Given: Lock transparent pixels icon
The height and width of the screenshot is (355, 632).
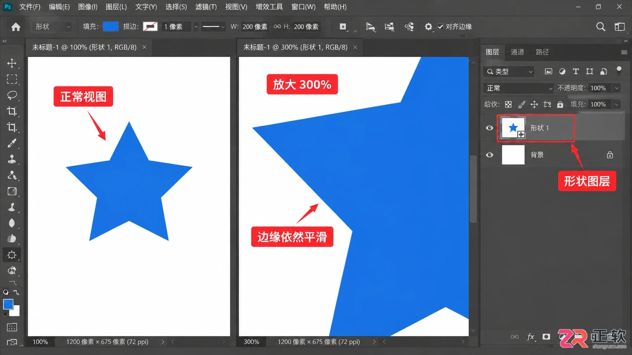Looking at the screenshot, I should coord(508,104).
